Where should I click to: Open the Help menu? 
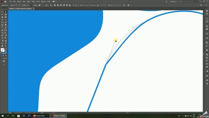tap(49, 2)
